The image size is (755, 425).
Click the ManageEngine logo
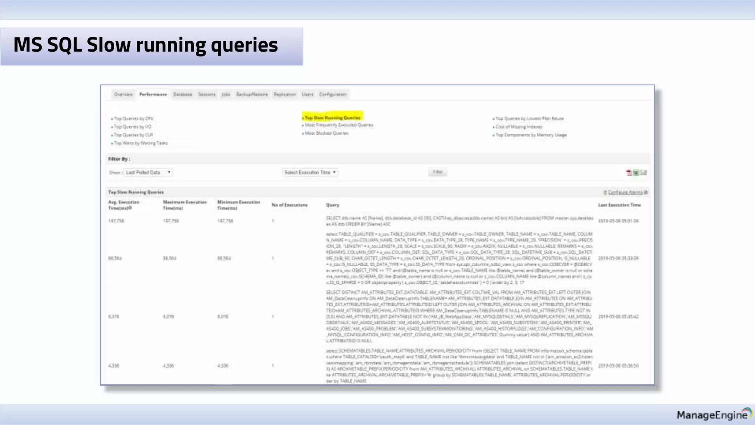click(714, 414)
